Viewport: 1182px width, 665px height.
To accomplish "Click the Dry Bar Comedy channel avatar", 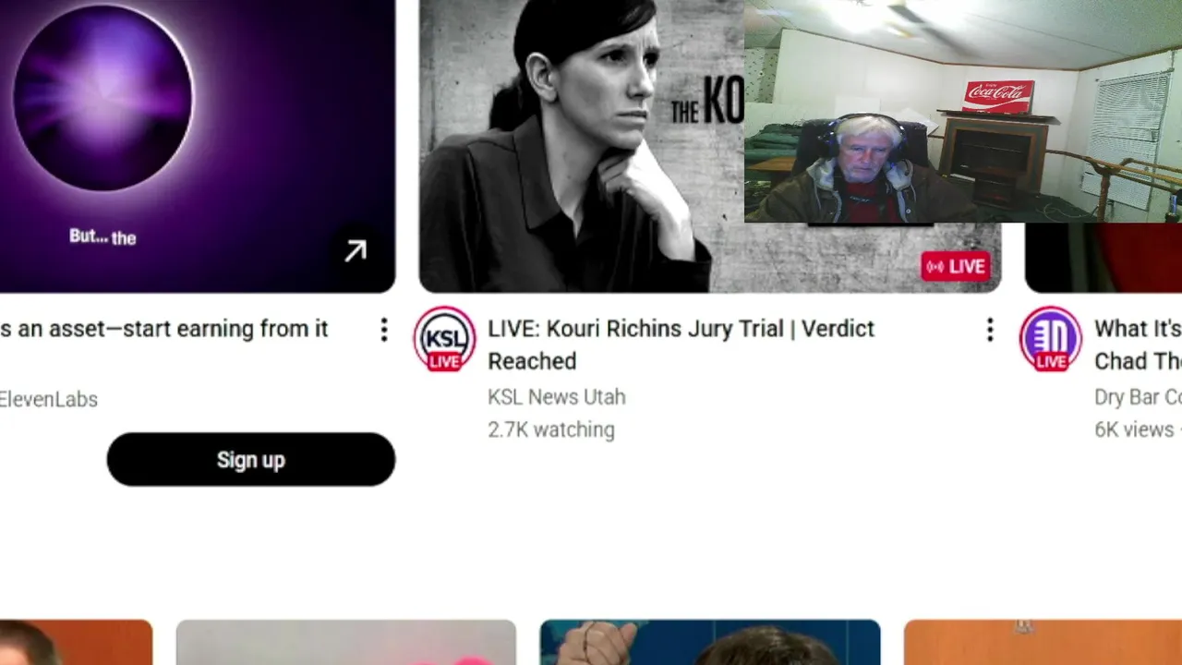I will coord(1051,339).
